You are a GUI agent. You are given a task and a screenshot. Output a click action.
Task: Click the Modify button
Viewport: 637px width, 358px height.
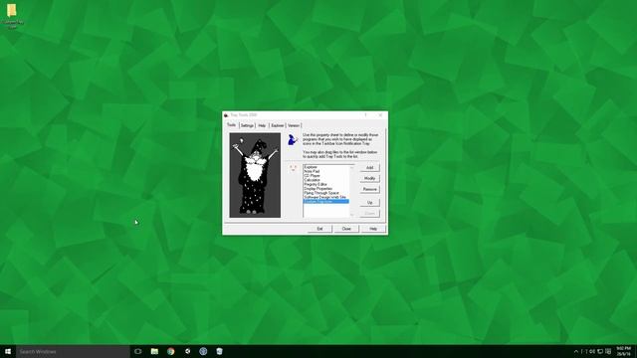pyautogui.click(x=369, y=179)
